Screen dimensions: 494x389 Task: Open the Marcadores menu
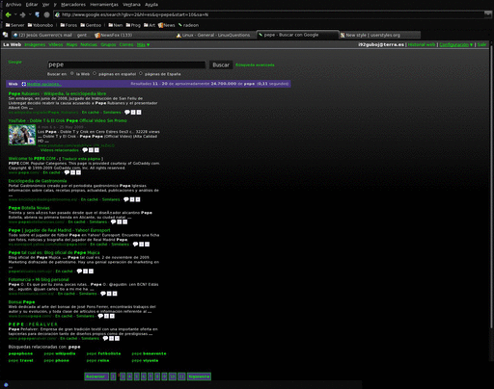click(73, 5)
